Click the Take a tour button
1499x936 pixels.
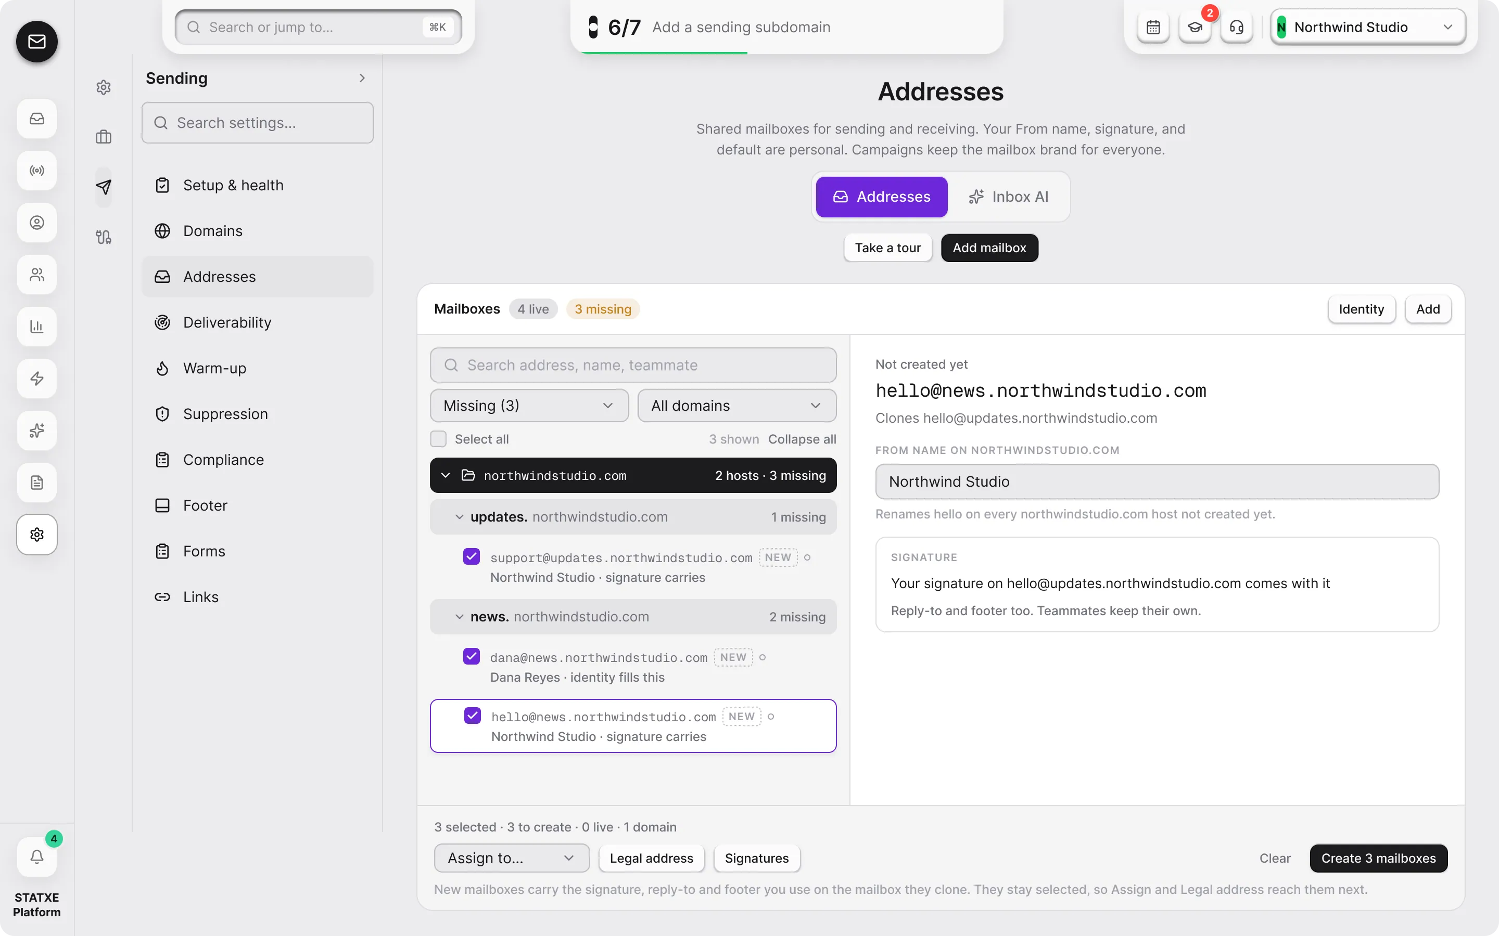[887, 248]
